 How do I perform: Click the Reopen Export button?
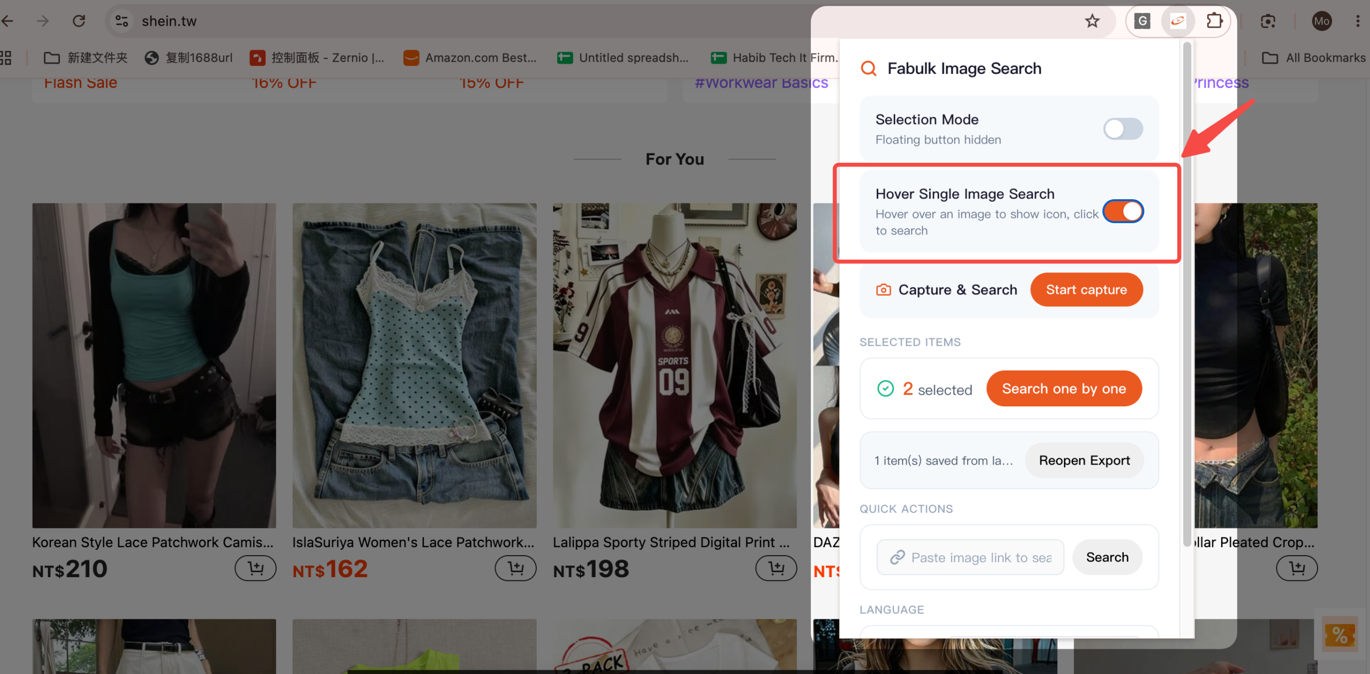1084,460
